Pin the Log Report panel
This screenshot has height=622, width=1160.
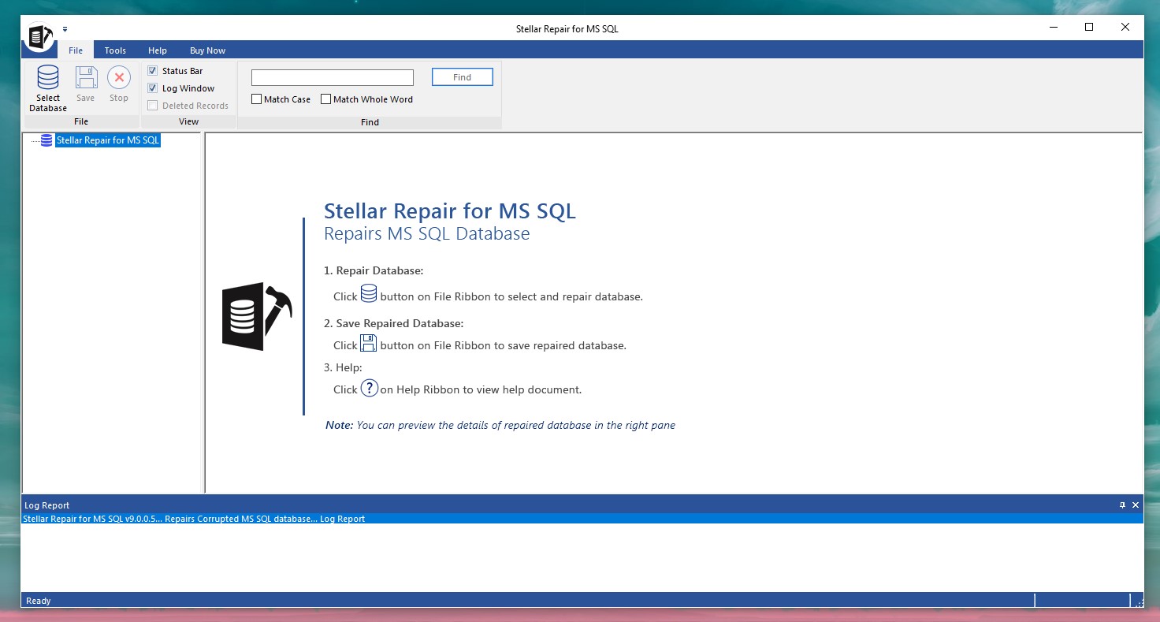point(1122,505)
